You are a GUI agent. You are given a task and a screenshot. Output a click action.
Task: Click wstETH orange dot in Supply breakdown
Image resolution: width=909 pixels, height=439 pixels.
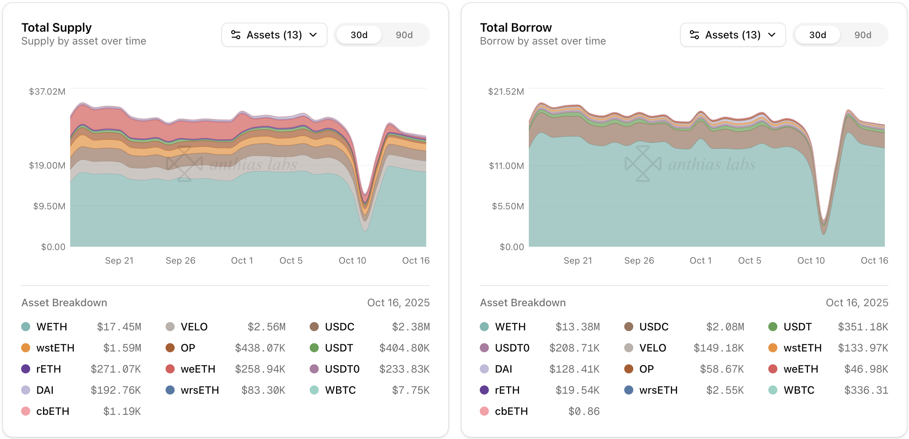click(26, 348)
